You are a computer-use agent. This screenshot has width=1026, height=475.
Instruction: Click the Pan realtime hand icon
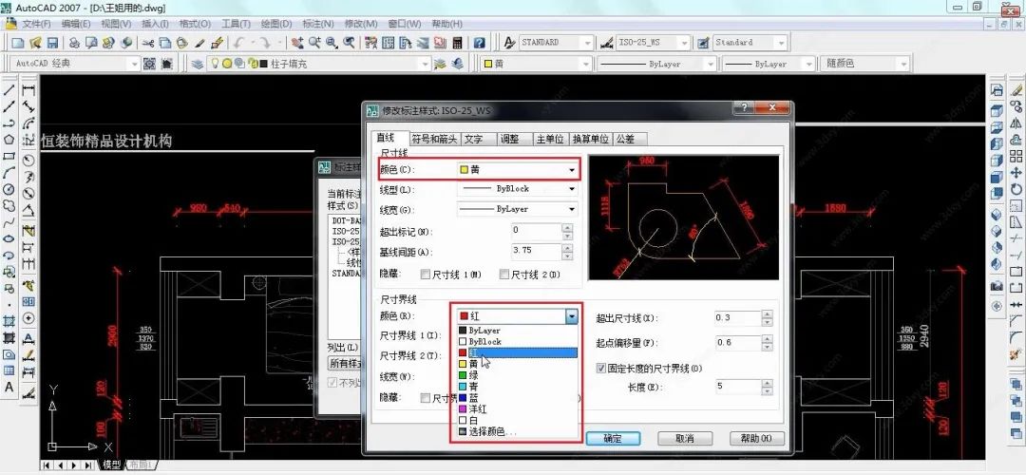(297, 43)
